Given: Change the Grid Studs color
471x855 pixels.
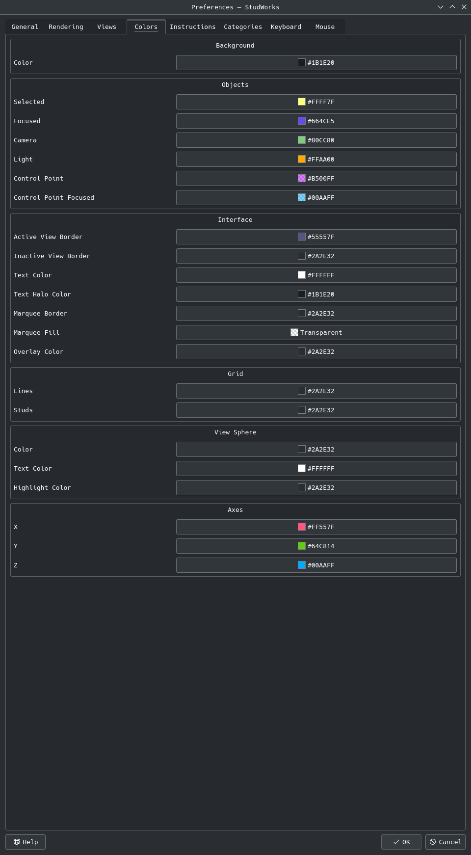Looking at the screenshot, I should tap(316, 410).
